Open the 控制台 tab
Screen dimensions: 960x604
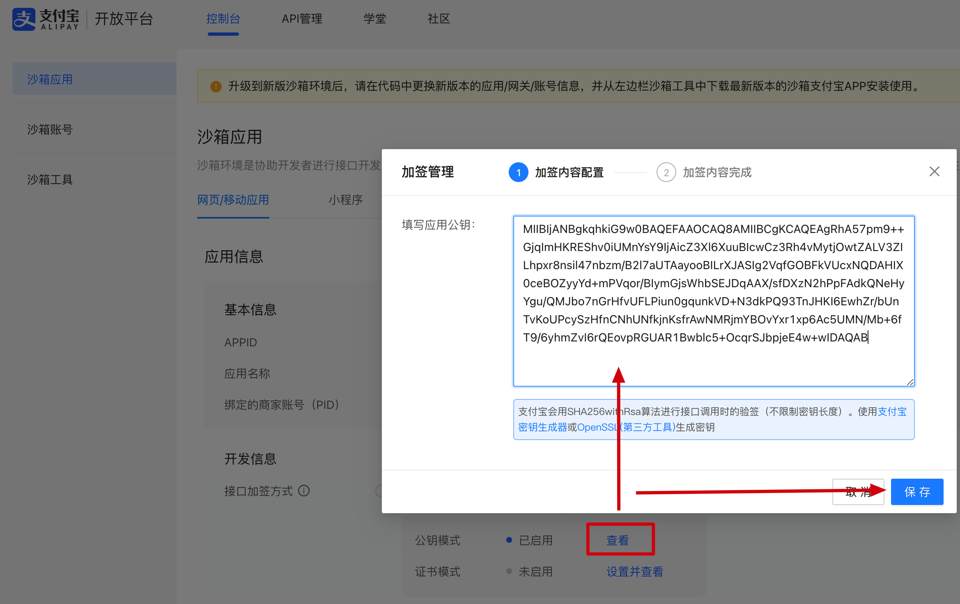coord(223,19)
